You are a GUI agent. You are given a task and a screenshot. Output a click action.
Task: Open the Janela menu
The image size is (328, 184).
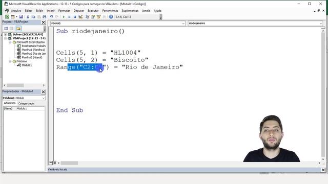[146, 11]
